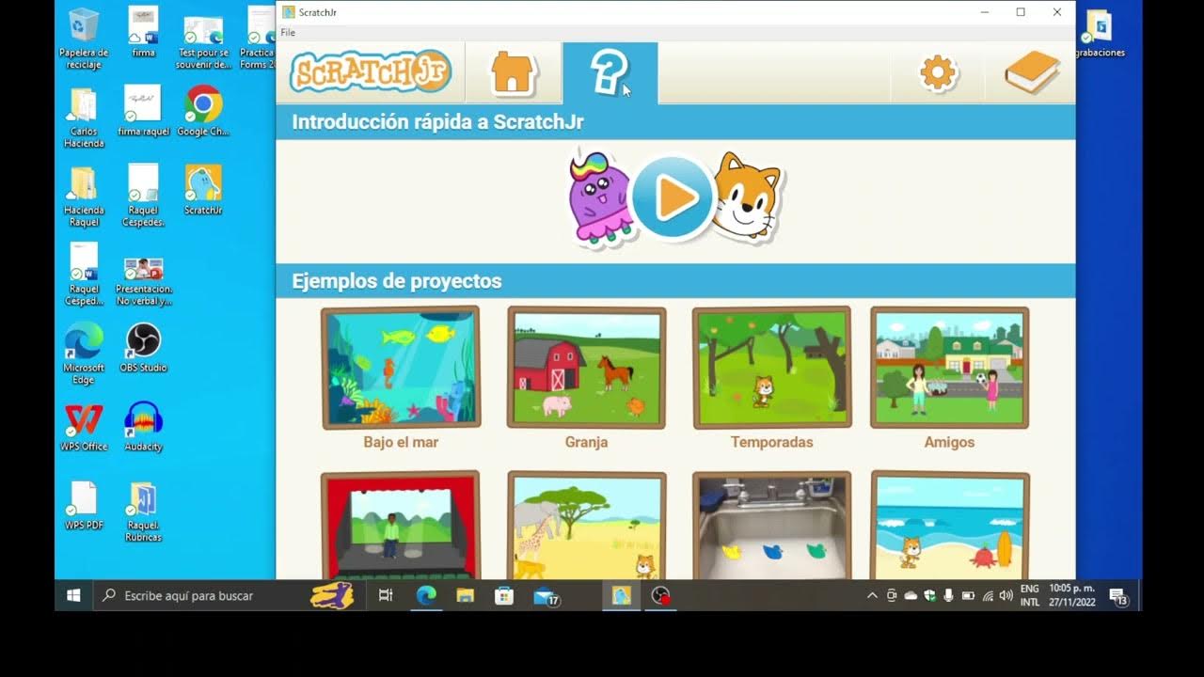Open the notification center icon
The height and width of the screenshot is (677, 1204).
[x=1118, y=595]
